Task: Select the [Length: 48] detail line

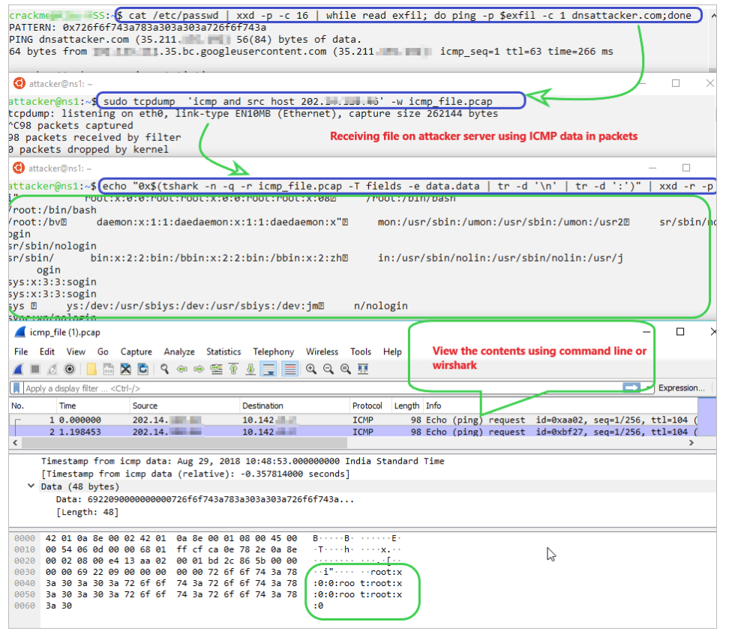Action: [x=87, y=512]
